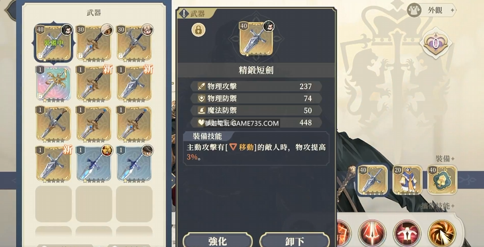484x247 pixels.
Task: Open the 外觀 appearance option
Action: [x=431, y=10]
